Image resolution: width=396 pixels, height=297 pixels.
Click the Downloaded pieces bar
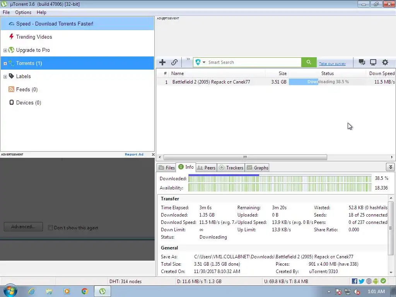tap(280, 179)
